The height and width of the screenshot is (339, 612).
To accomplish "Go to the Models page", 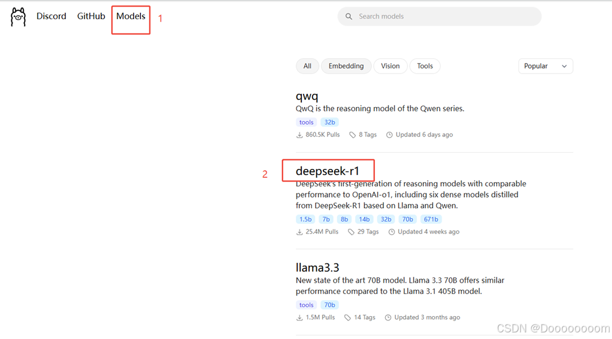I will coord(131,16).
